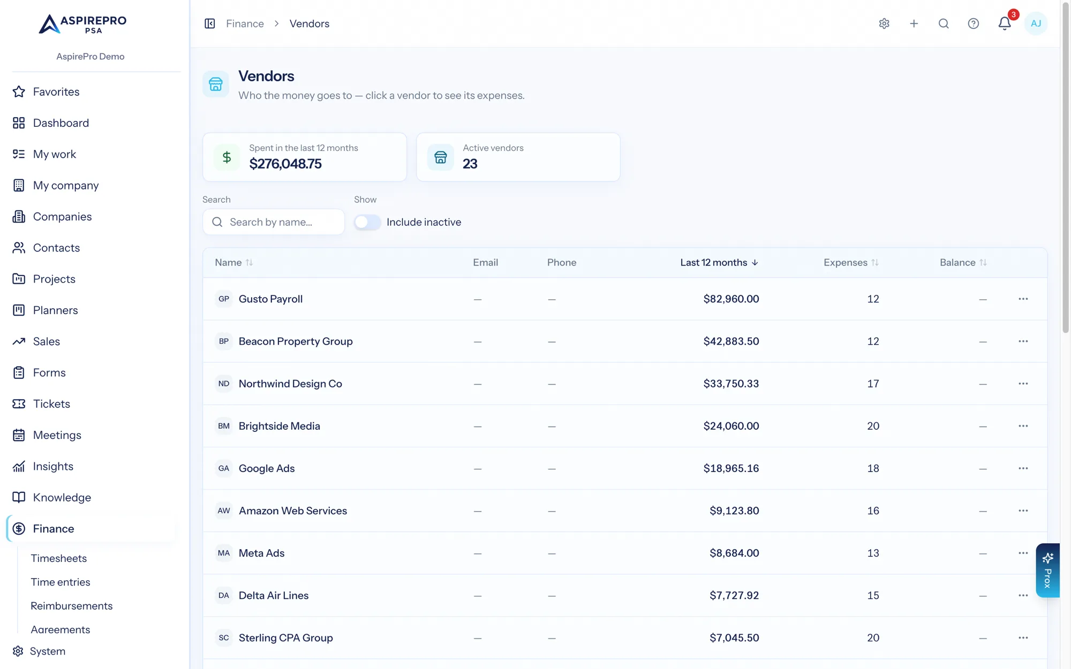1071x669 pixels.
Task: Open Beacon Property Group vendor
Action: [x=296, y=341]
